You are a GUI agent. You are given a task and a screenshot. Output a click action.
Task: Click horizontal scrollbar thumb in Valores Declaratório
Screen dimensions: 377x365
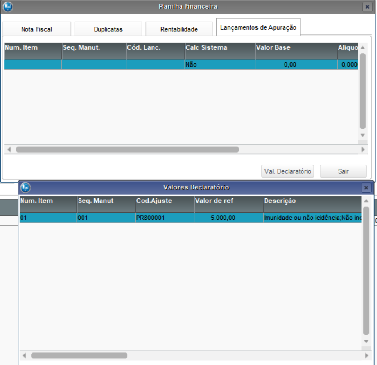79,356
